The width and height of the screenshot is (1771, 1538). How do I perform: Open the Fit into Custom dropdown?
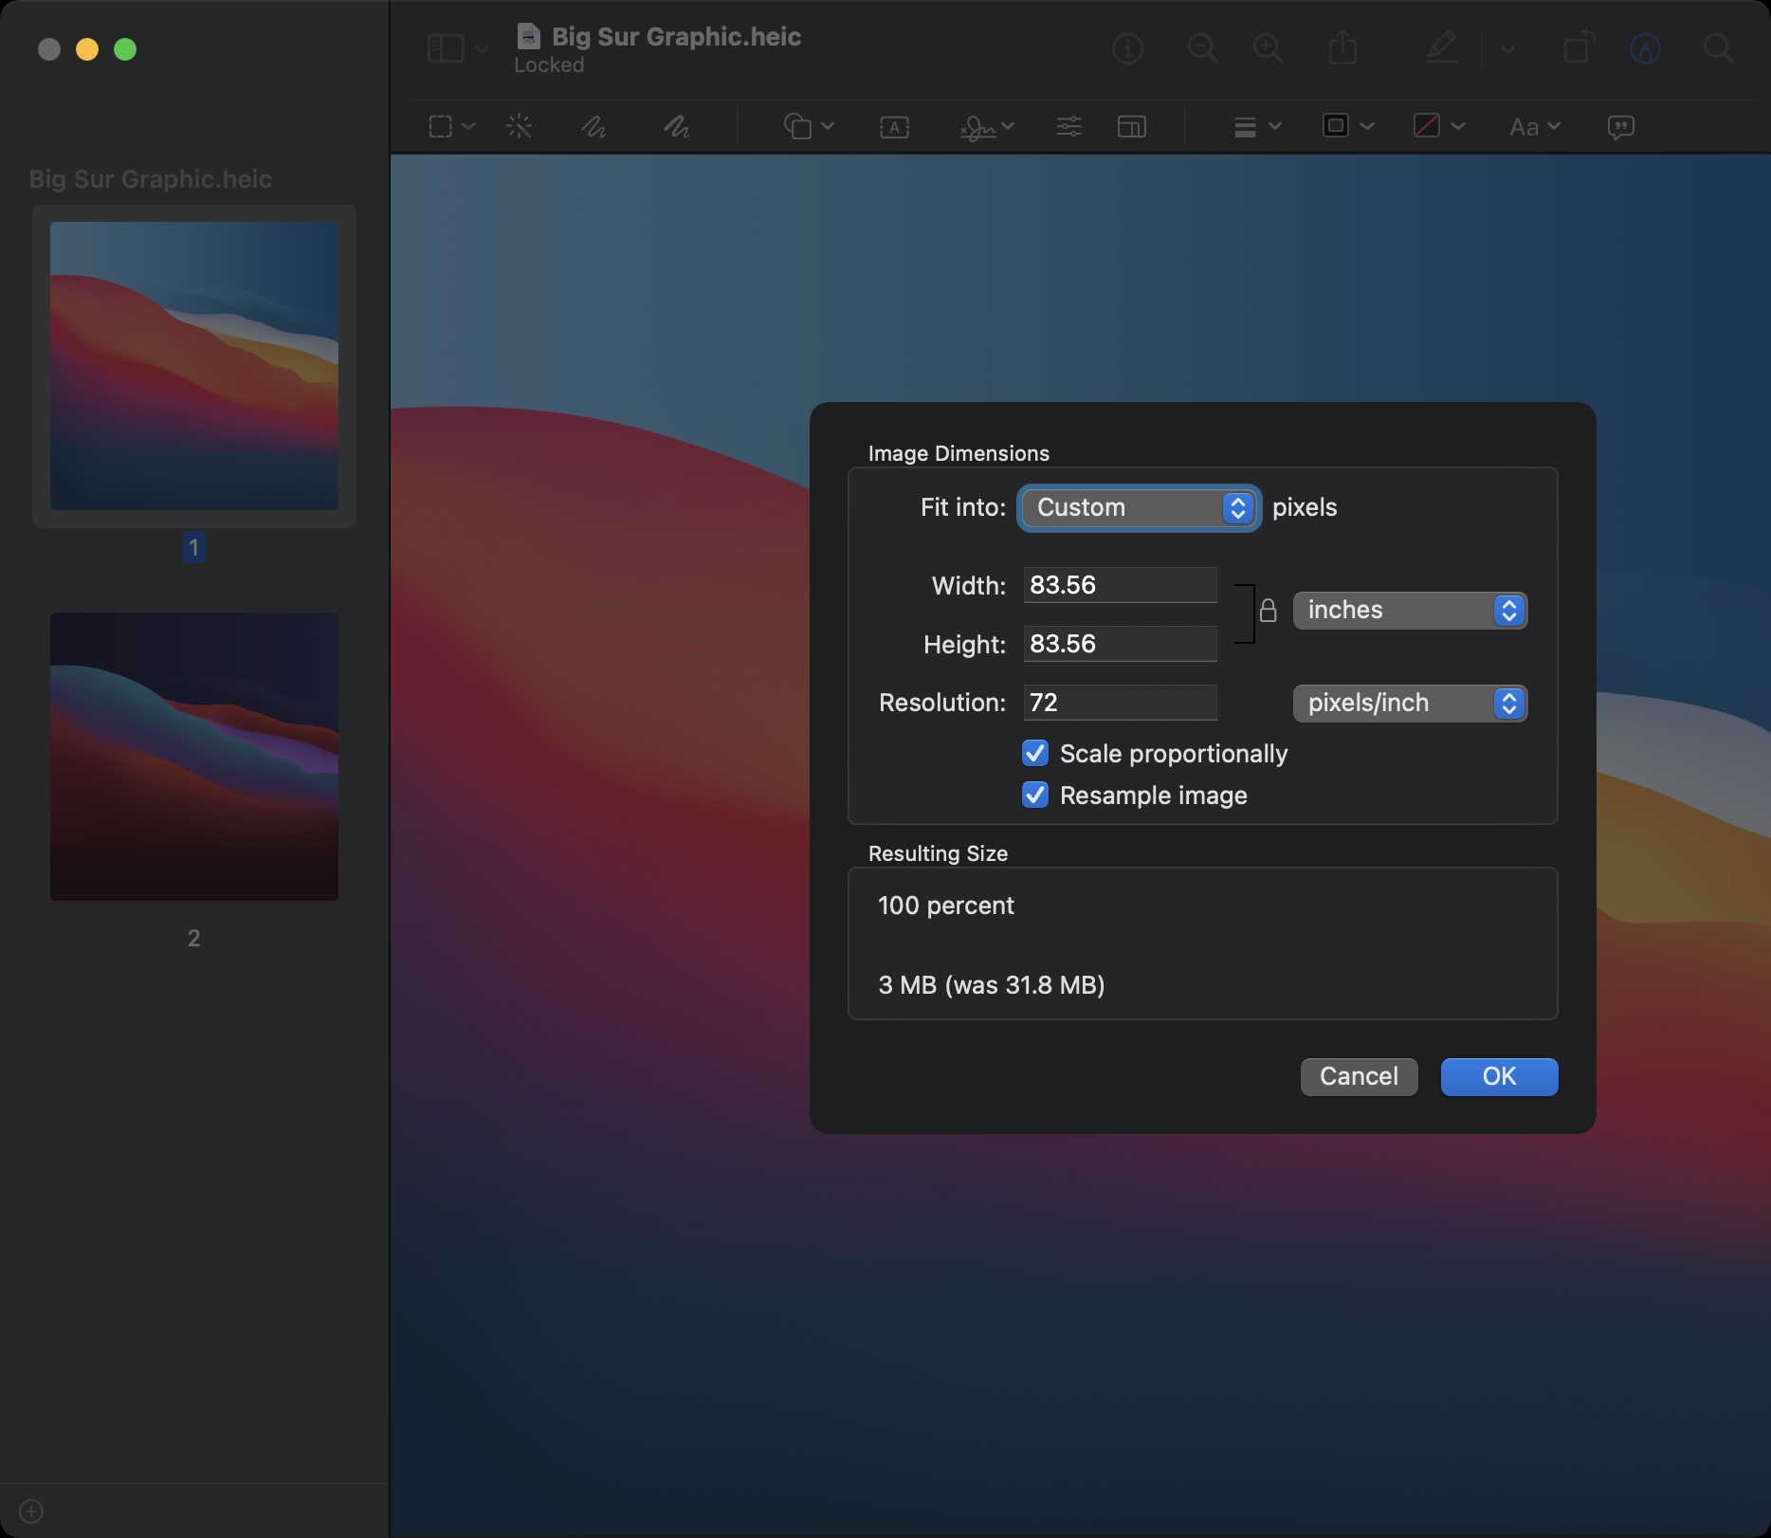(x=1139, y=508)
